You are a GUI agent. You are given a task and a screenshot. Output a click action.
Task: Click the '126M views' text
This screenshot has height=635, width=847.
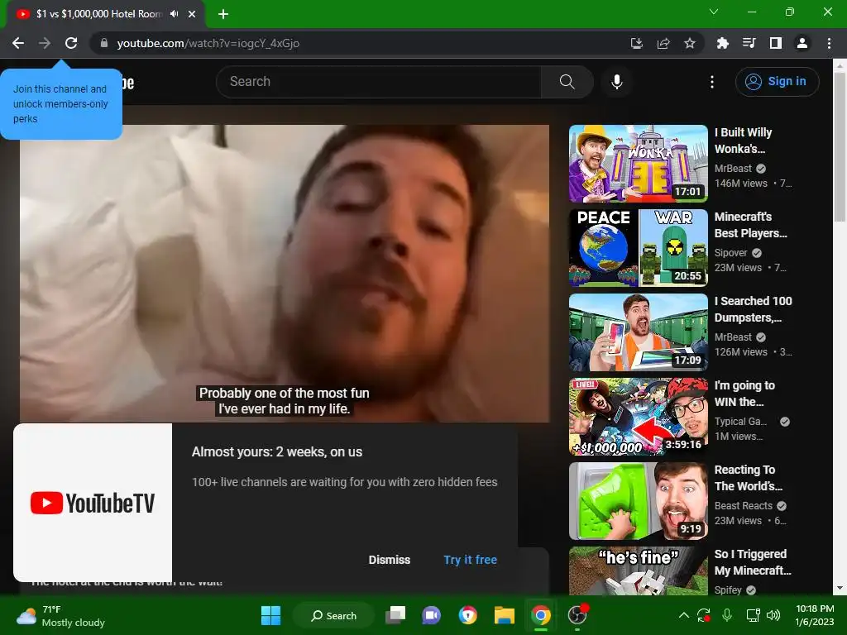(x=740, y=352)
